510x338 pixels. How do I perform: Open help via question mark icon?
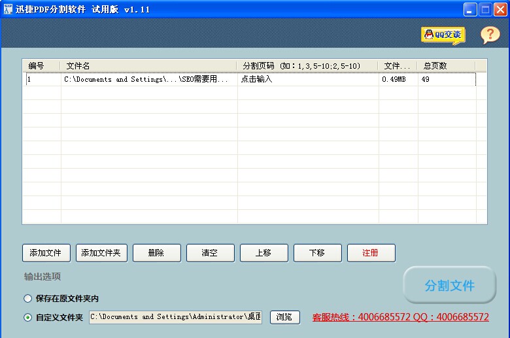pyautogui.click(x=490, y=35)
